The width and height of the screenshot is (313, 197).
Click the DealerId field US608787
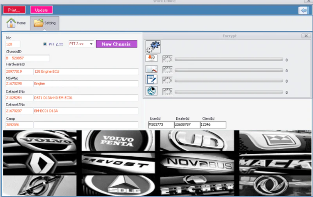[x=187, y=125]
